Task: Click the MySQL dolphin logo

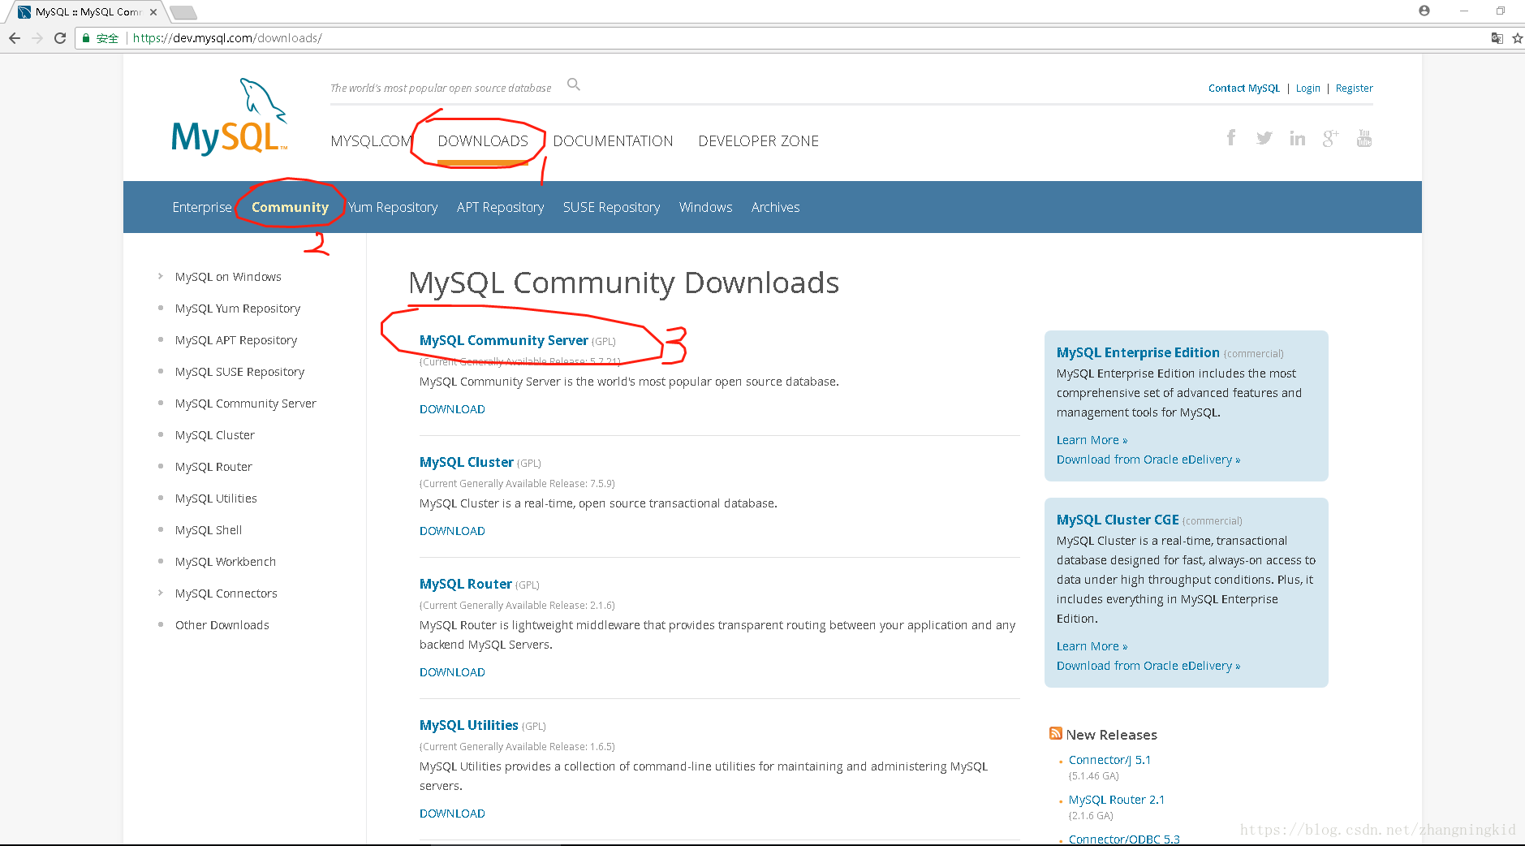Action: 230,117
